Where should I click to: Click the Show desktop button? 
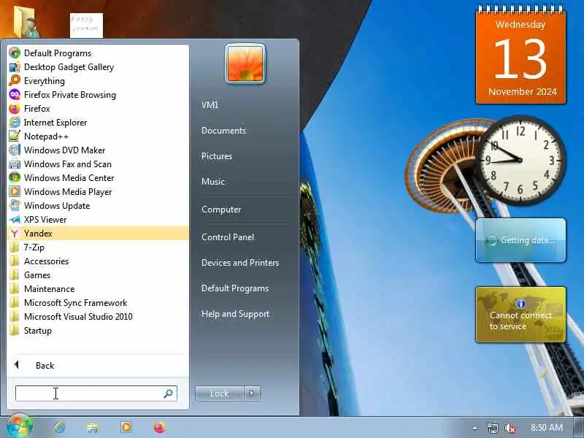tap(580, 428)
